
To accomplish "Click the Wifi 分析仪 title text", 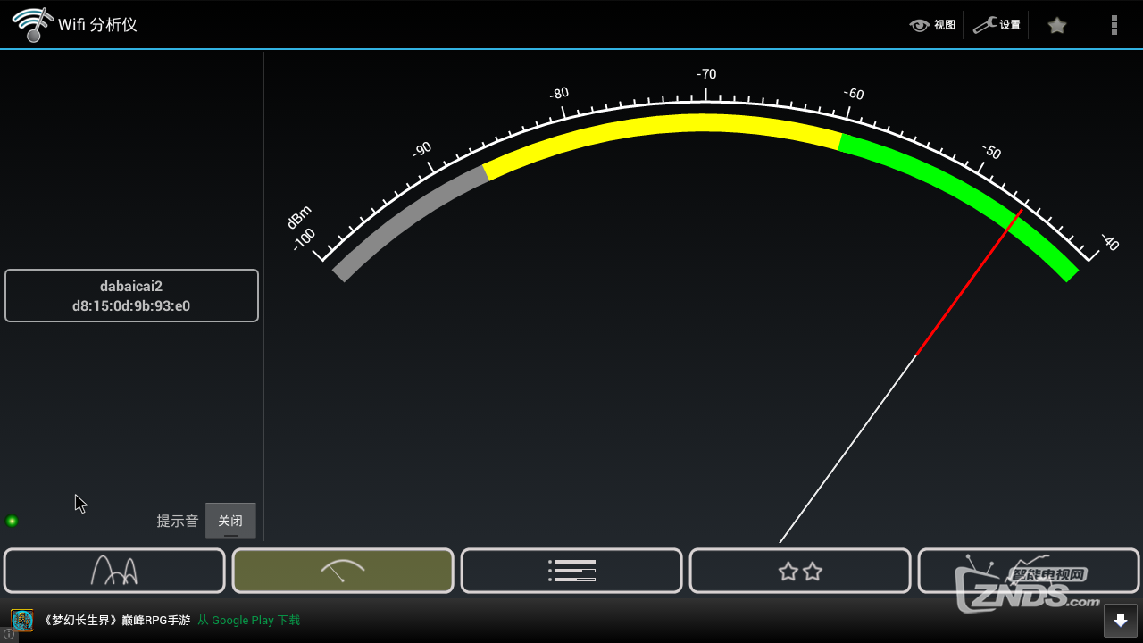I will (97, 24).
